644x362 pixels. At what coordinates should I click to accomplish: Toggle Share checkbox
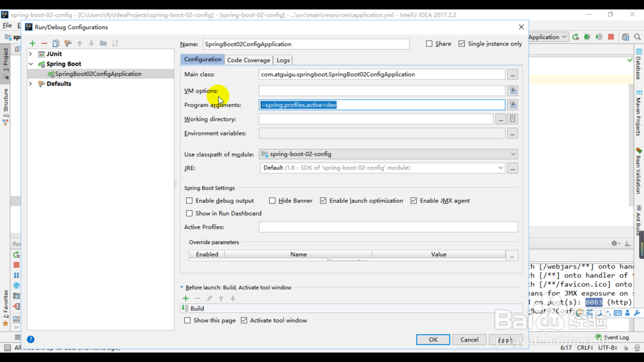tap(429, 44)
